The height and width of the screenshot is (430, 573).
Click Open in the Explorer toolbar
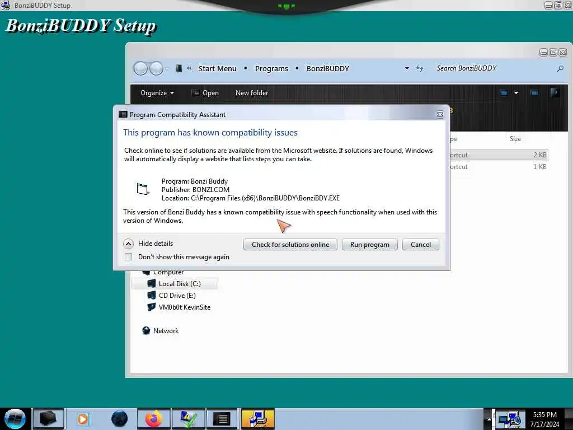pos(205,93)
